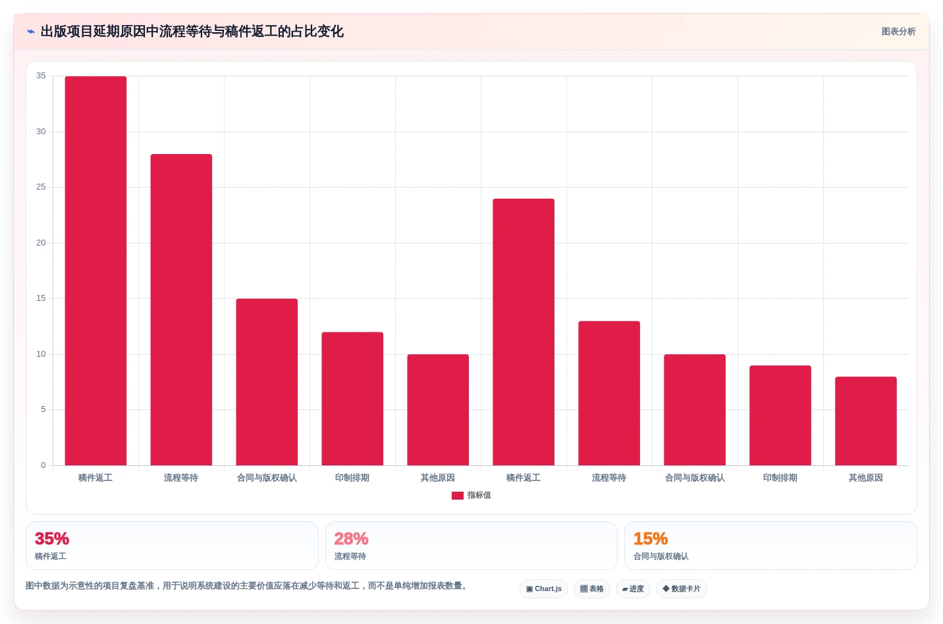This screenshot has height=624, width=943.
Task: Select the 表格 tag chip
Action: 592,588
